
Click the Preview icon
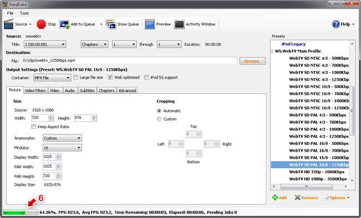pyautogui.click(x=149, y=24)
